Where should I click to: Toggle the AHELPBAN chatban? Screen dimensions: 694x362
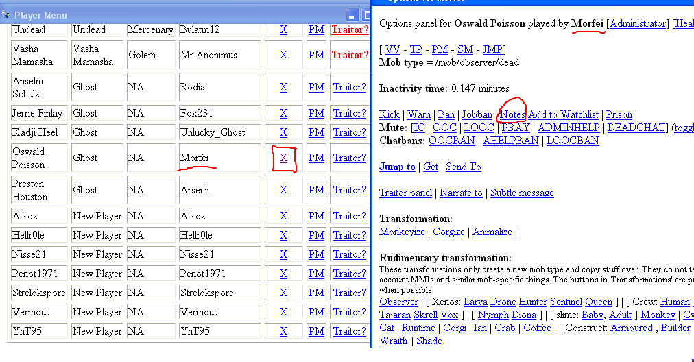click(511, 141)
